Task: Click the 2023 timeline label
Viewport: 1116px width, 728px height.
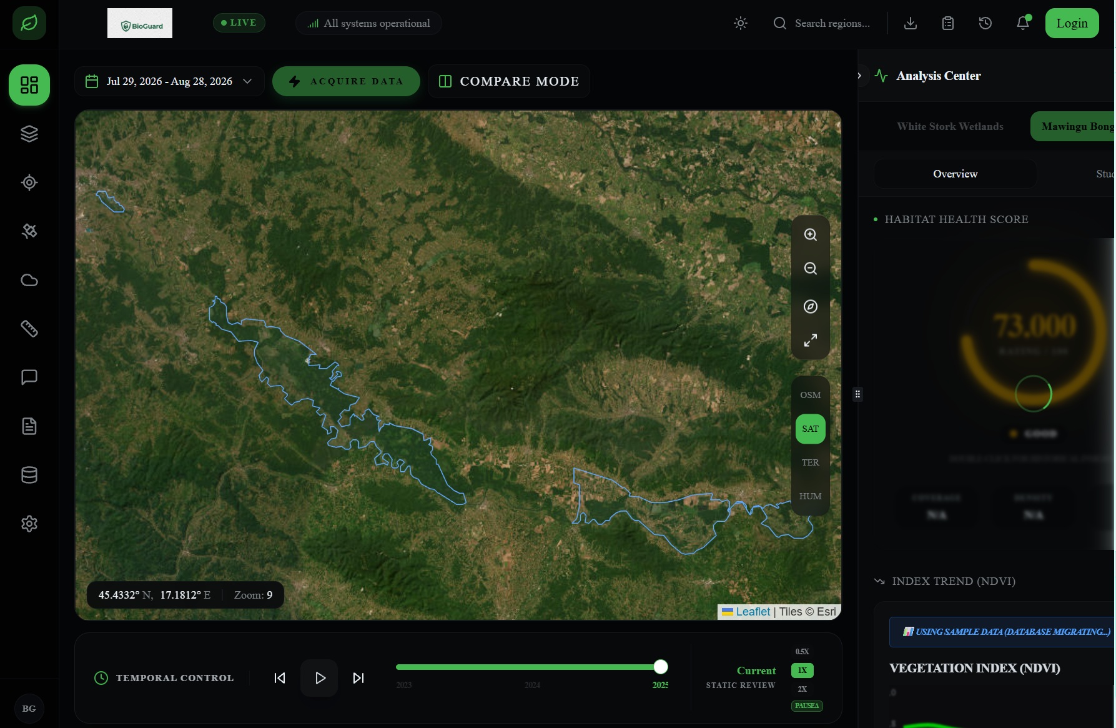Action: coord(404,686)
